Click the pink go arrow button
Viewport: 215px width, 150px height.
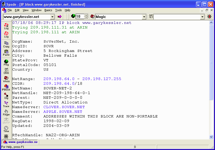pos(60,17)
